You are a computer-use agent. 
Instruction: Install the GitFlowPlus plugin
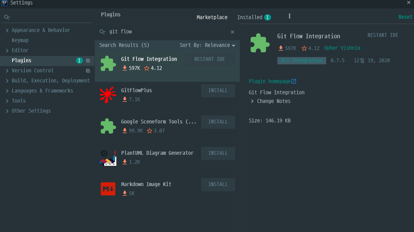click(x=218, y=91)
